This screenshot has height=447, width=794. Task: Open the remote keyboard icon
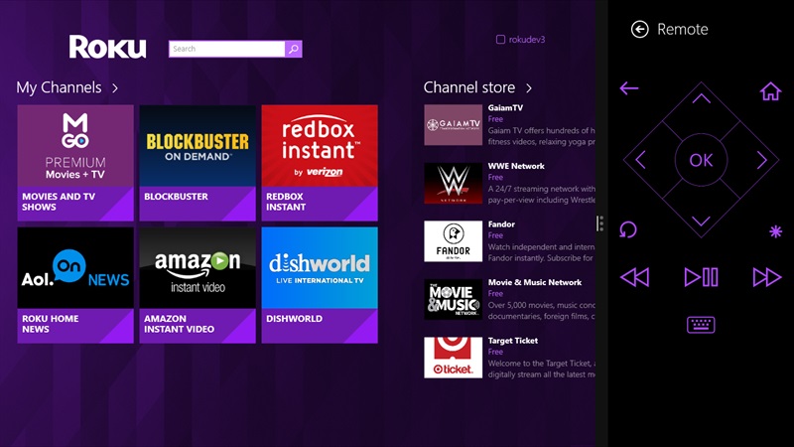click(x=701, y=325)
